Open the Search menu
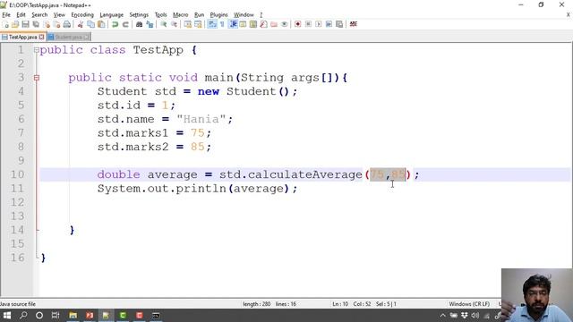 click(39, 15)
